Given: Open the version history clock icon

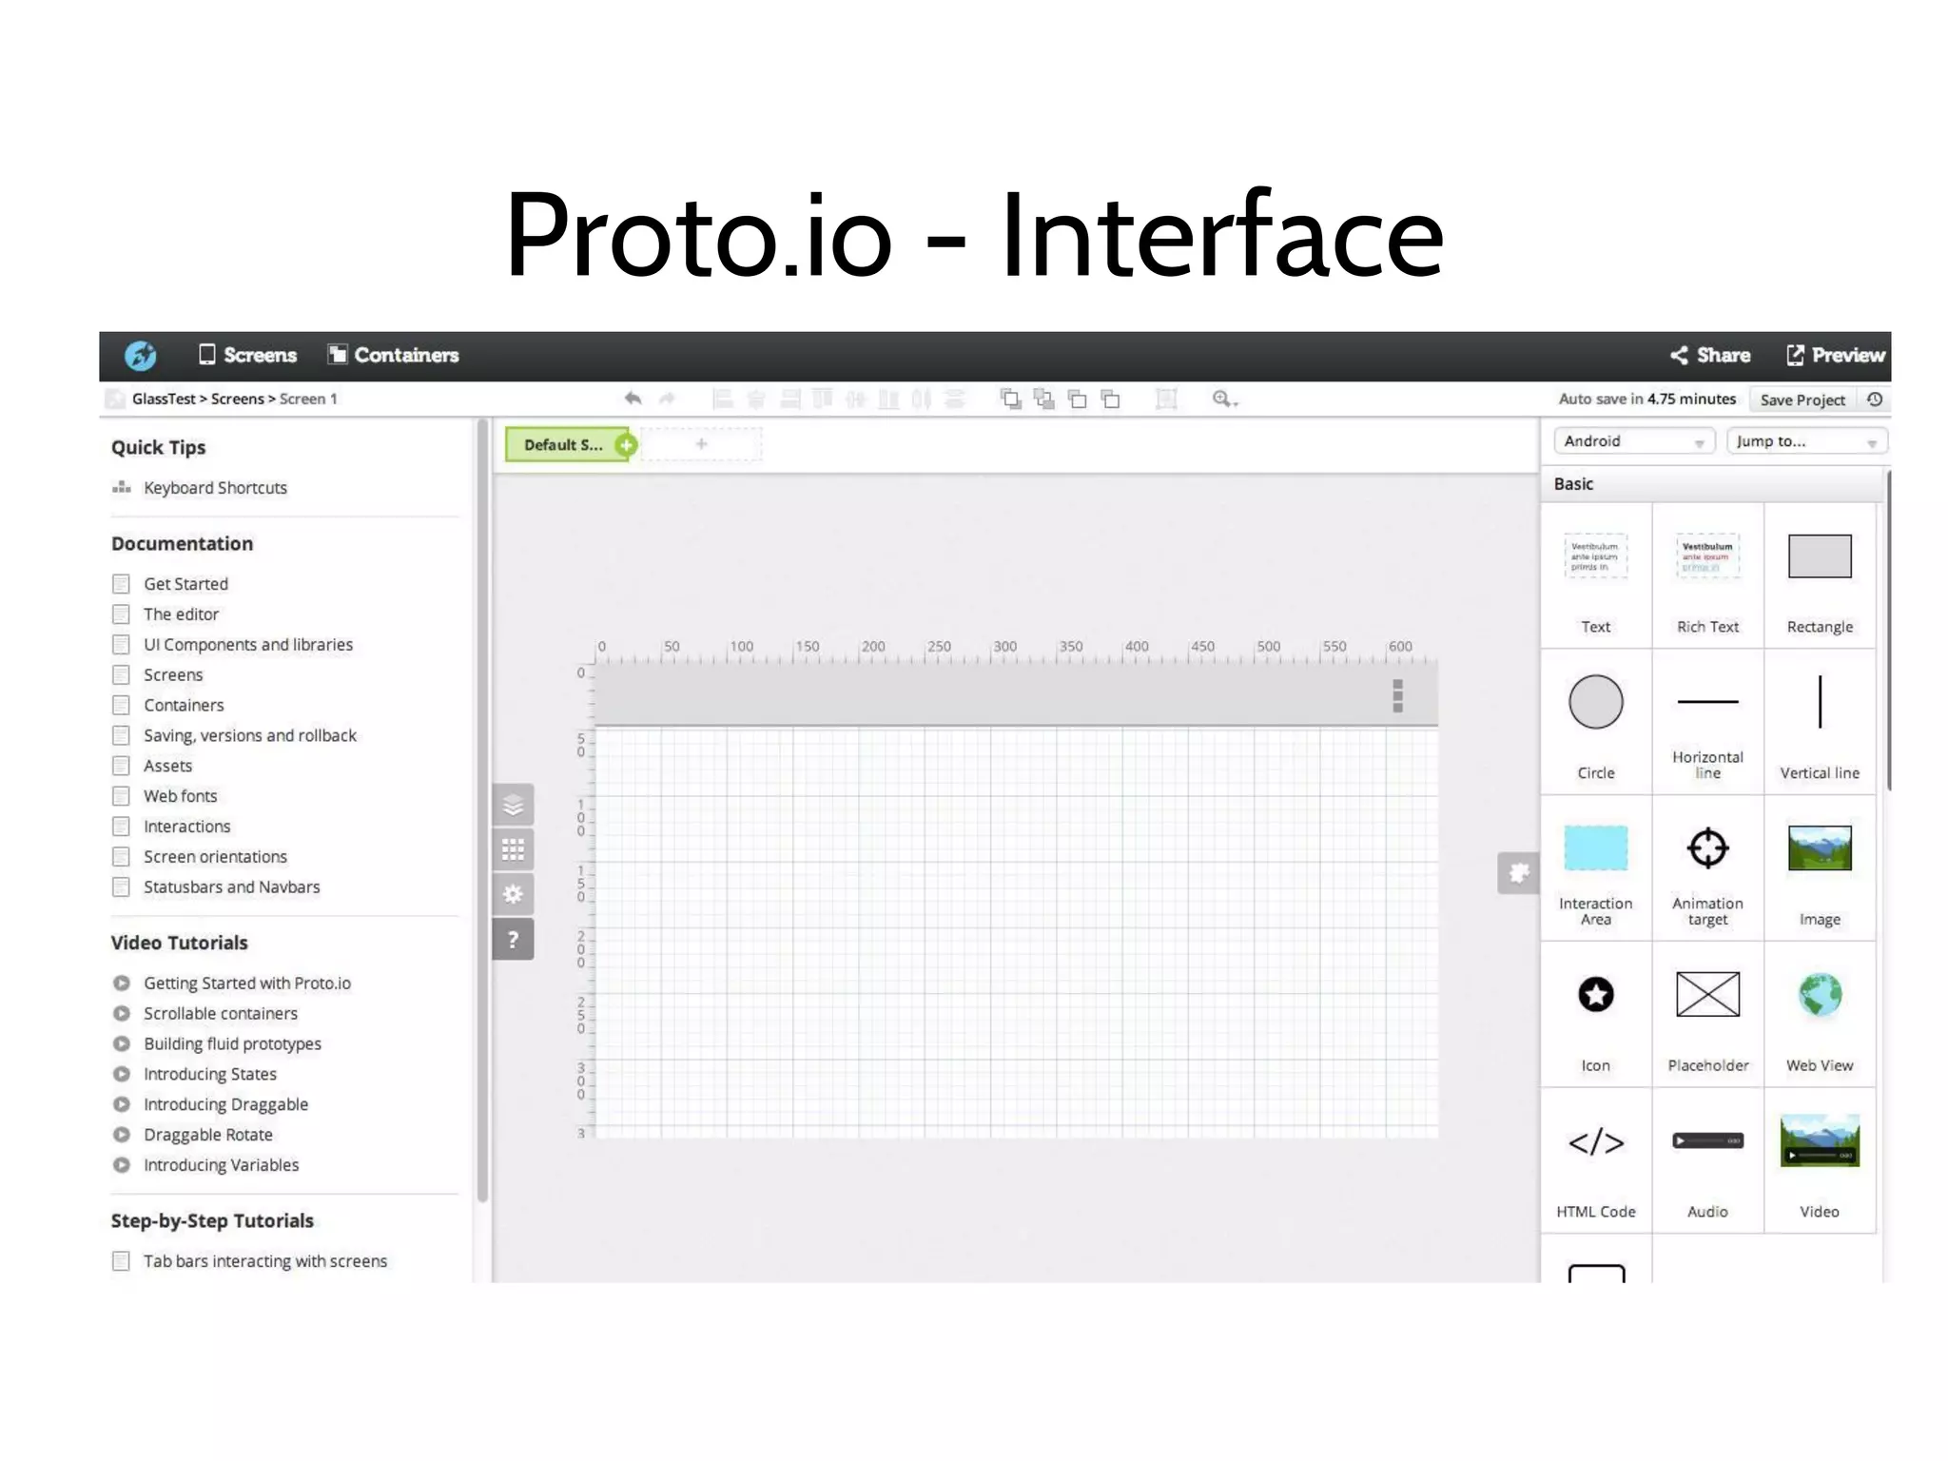Looking at the screenshot, I should [1875, 399].
